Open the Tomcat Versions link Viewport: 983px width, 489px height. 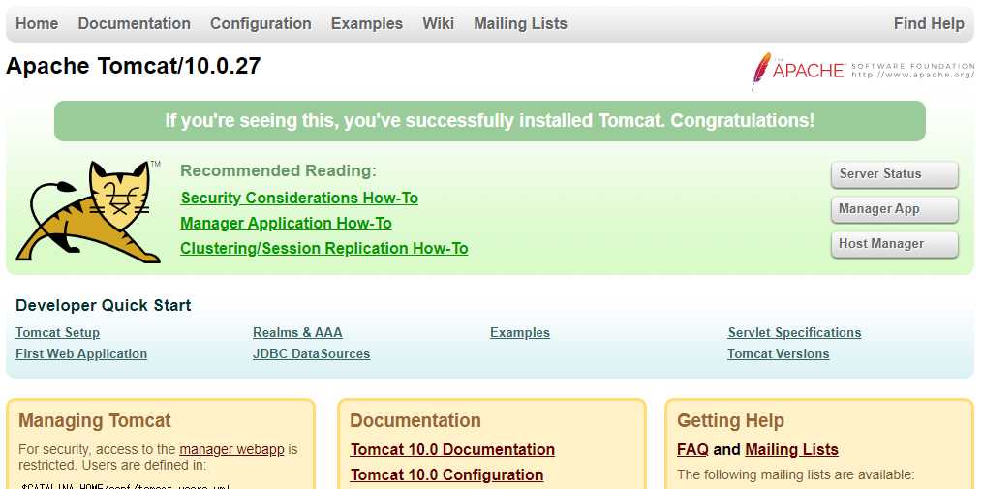(778, 354)
